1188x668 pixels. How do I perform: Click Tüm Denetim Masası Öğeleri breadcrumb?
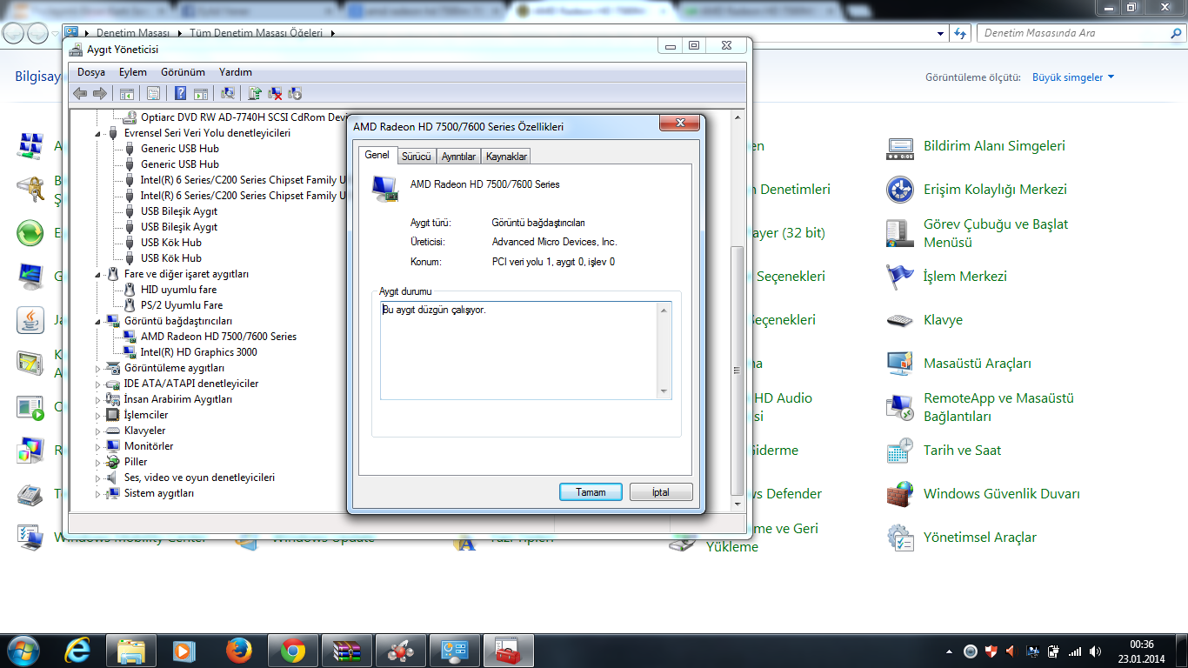coord(256,33)
